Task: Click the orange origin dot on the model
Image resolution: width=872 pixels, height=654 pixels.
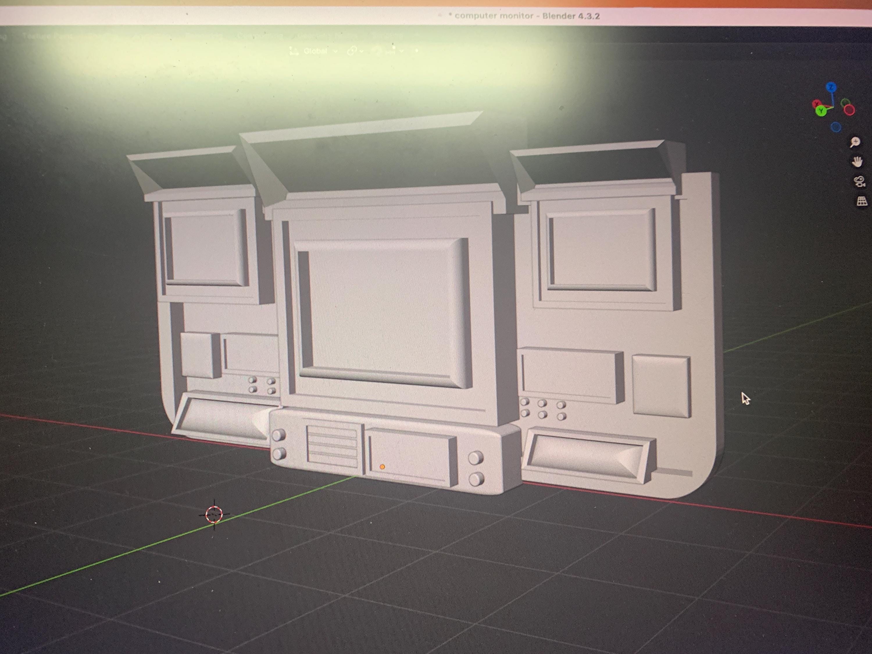Action: coord(382,467)
